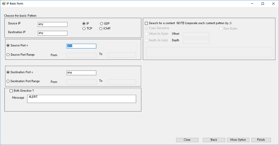Click the Destination Port value field
This screenshot has width=279, height=145.
coord(81,73)
